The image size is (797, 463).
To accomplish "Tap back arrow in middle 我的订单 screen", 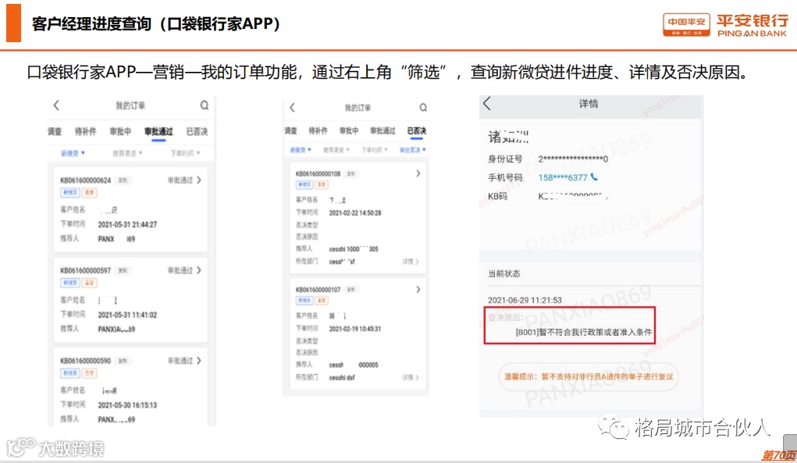I will pos(292,108).
